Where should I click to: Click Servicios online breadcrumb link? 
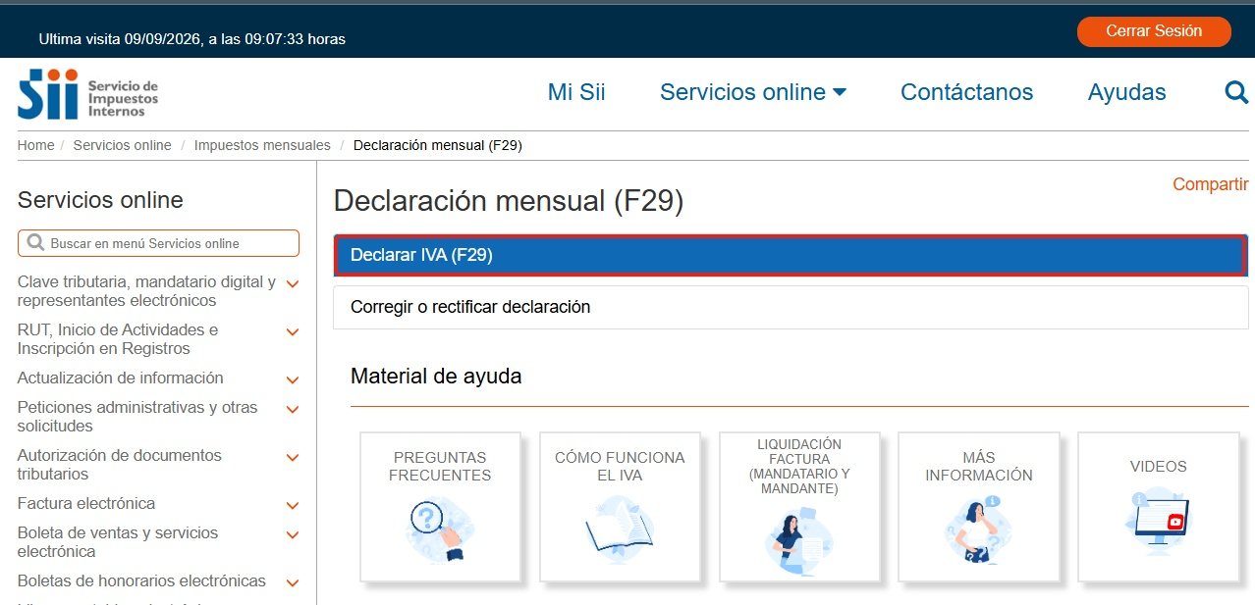(x=122, y=145)
